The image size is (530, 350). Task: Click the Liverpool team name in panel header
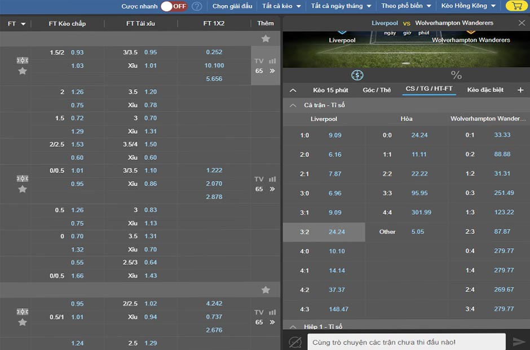(x=385, y=23)
